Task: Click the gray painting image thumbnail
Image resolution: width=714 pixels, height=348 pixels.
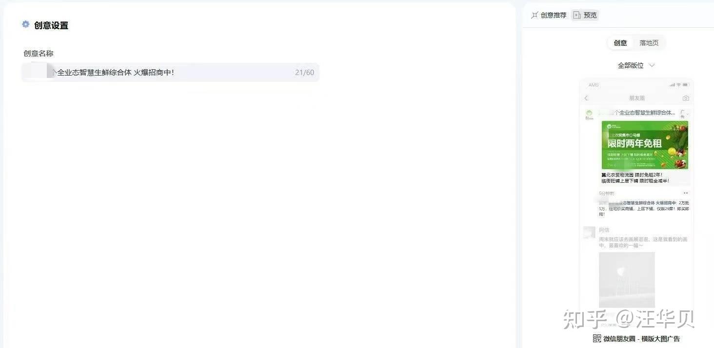Action: pyautogui.click(x=627, y=280)
